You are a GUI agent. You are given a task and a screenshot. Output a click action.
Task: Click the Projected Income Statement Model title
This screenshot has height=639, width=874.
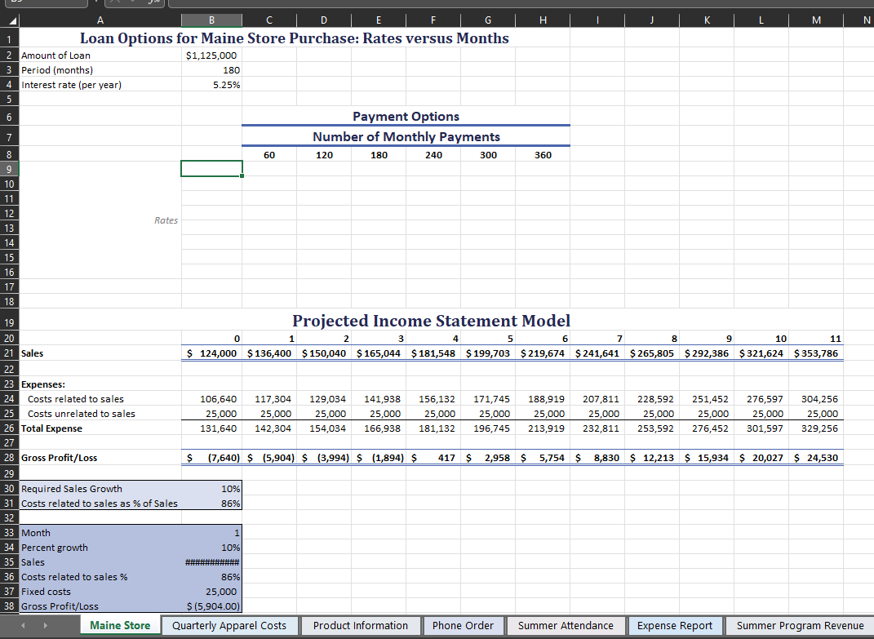pos(431,321)
